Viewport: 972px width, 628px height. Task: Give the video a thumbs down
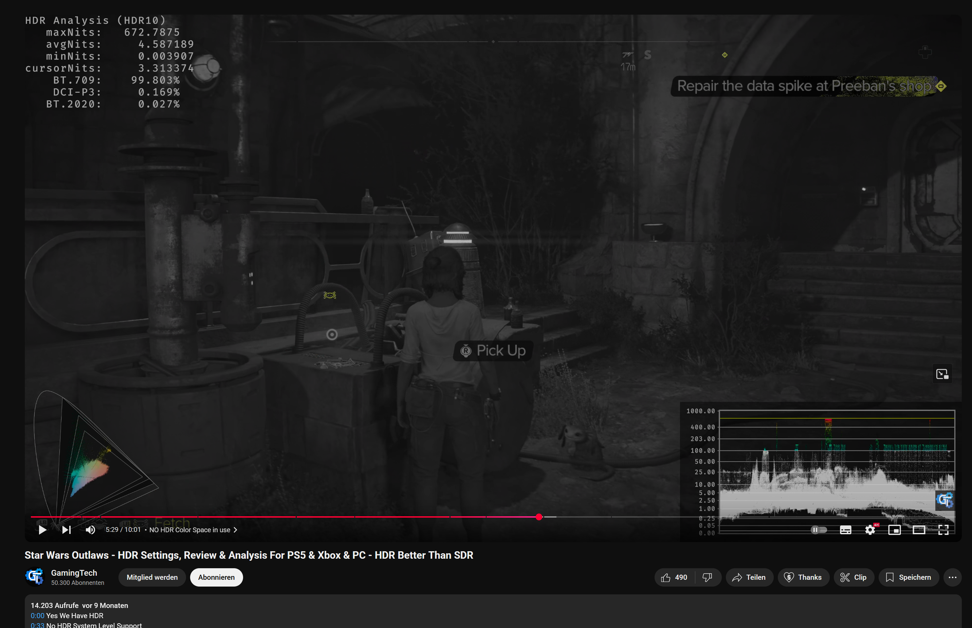708,577
